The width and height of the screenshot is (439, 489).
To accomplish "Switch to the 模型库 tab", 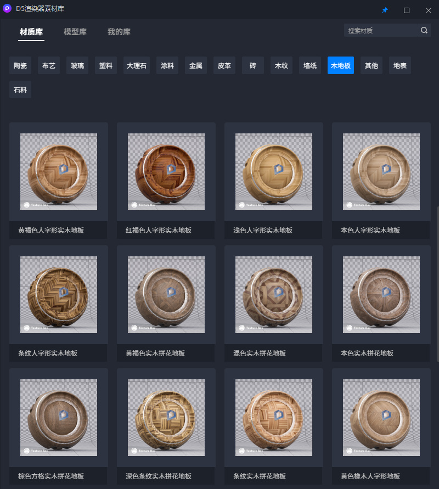I will (x=75, y=32).
